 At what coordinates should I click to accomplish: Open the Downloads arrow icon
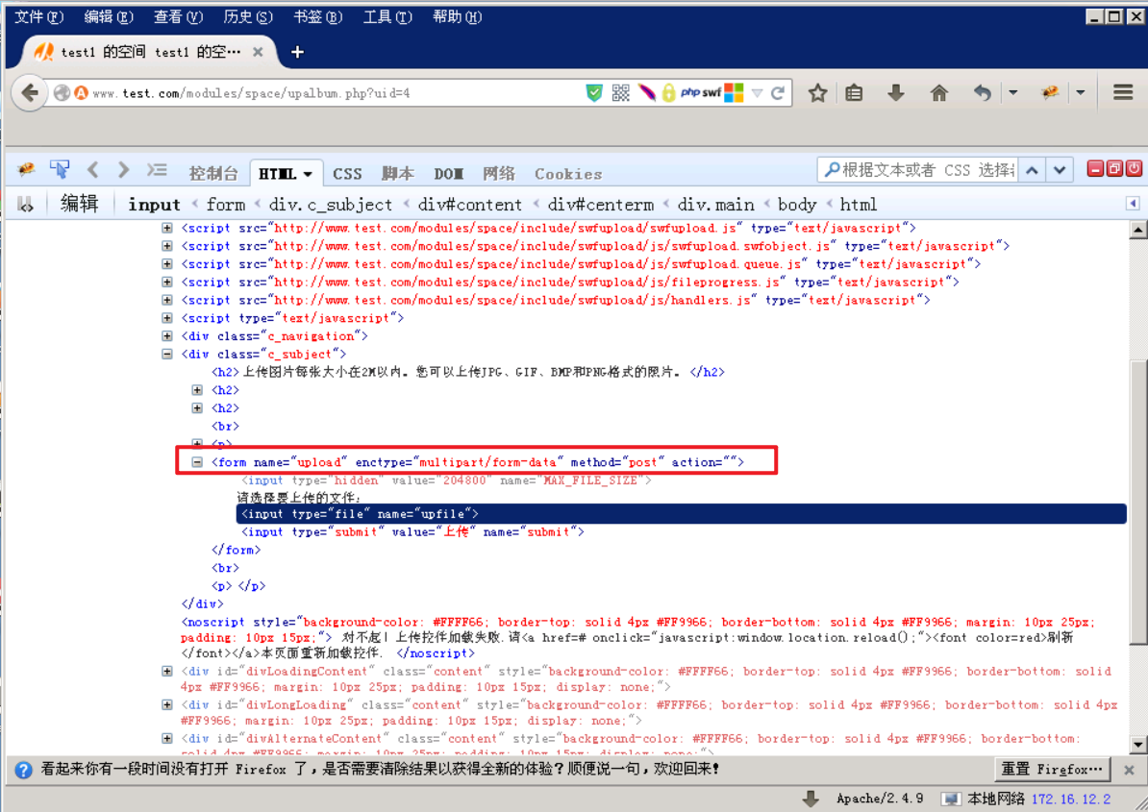(896, 92)
